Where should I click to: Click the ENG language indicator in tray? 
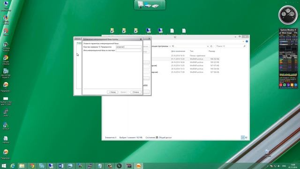coord(284,166)
